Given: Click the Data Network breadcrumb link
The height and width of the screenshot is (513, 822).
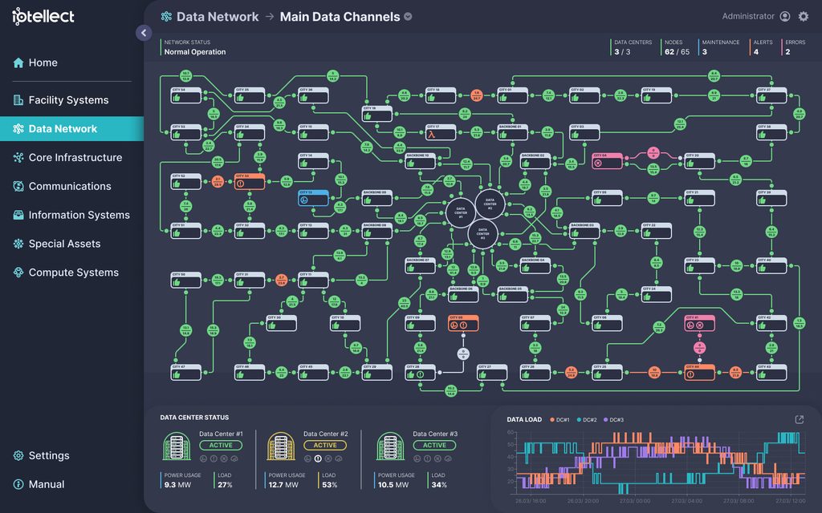Looking at the screenshot, I should coord(218,17).
